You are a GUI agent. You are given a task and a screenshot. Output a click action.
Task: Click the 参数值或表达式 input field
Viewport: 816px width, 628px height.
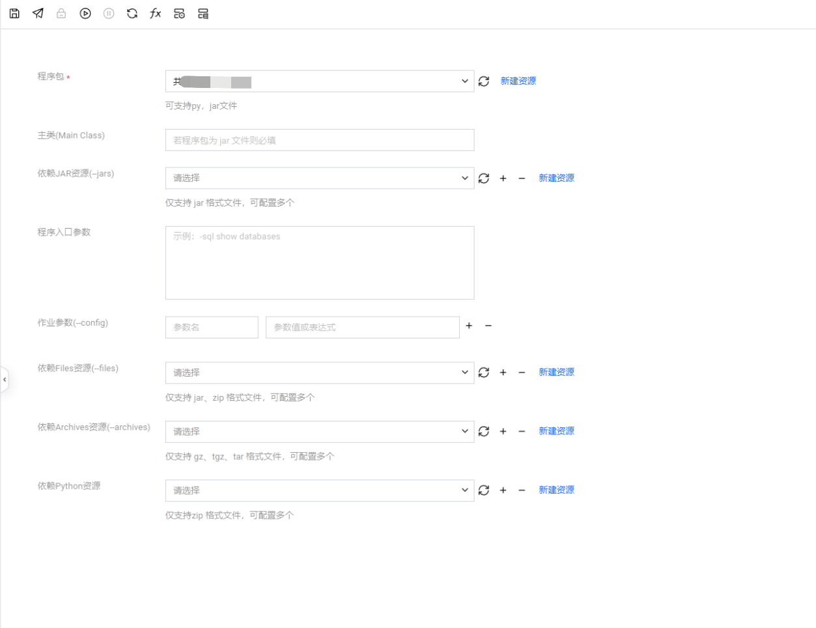pos(363,327)
